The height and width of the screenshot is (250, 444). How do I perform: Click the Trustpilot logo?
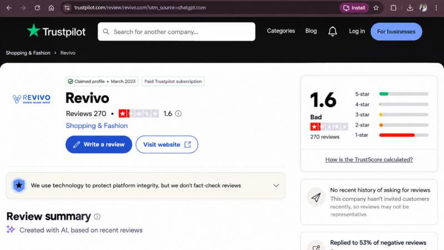56,31
